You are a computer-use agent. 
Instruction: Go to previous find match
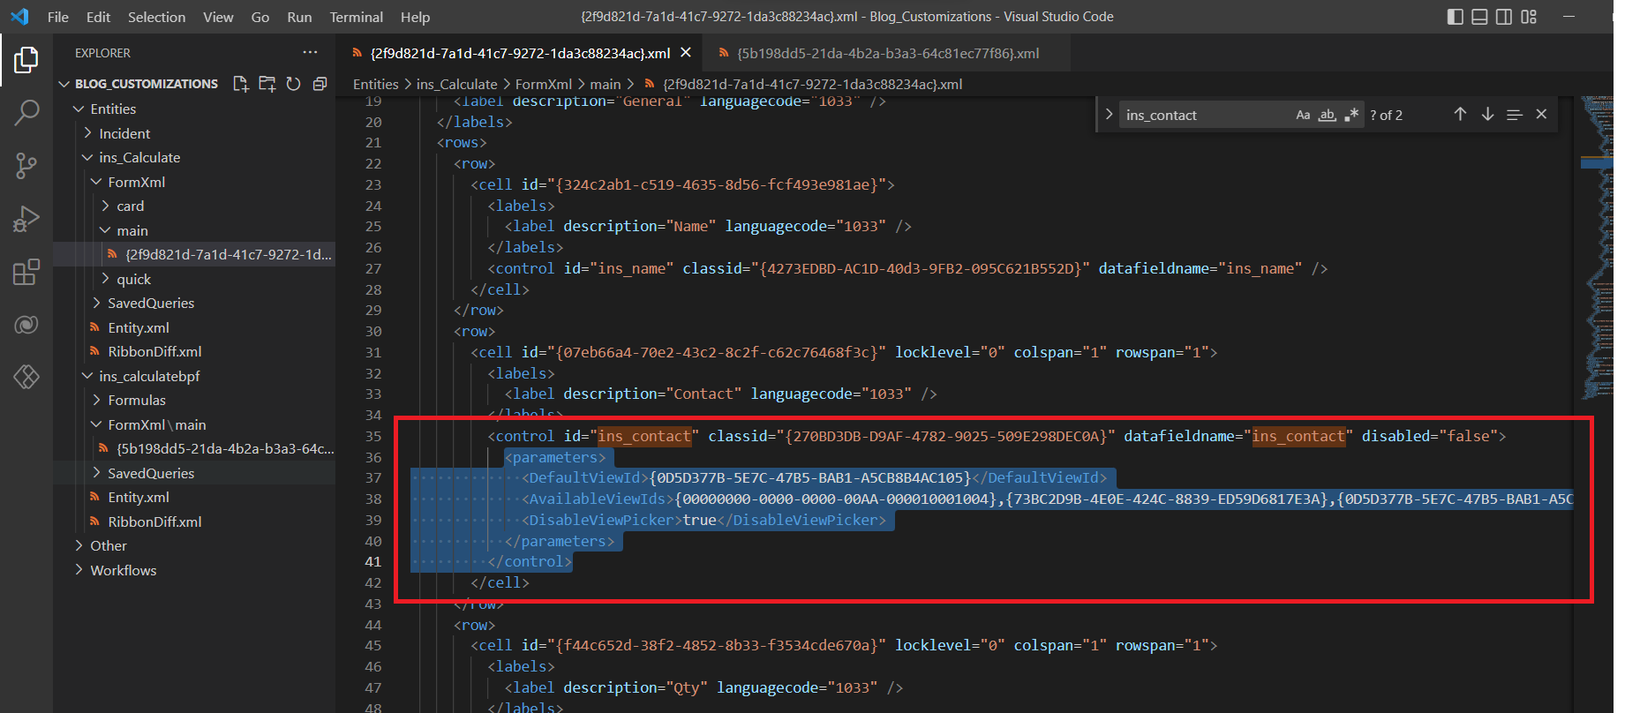click(x=1460, y=115)
